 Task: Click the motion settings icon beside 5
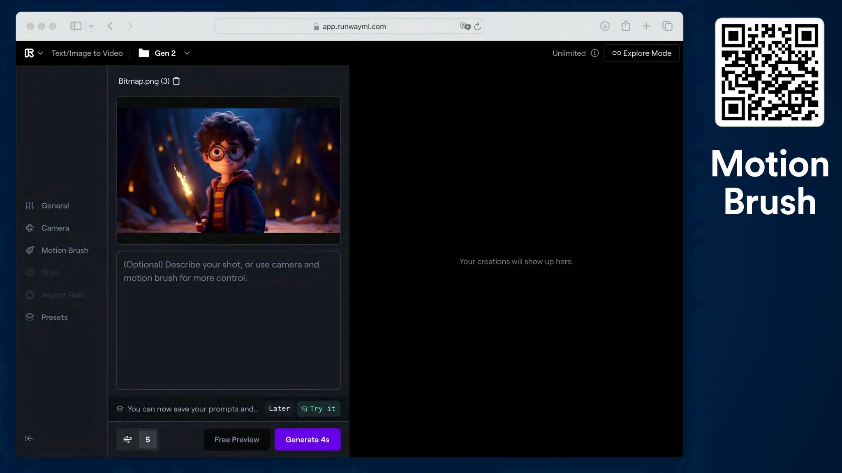coord(127,439)
